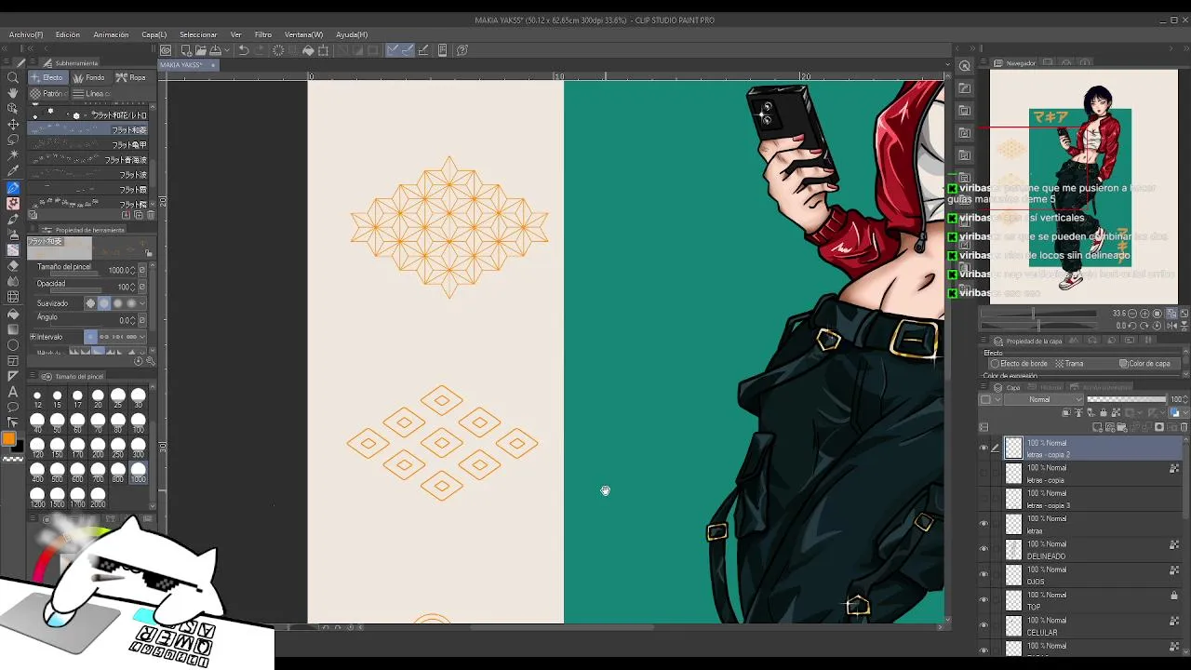Select the Ropa sub tool group

click(x=132, y=77)
